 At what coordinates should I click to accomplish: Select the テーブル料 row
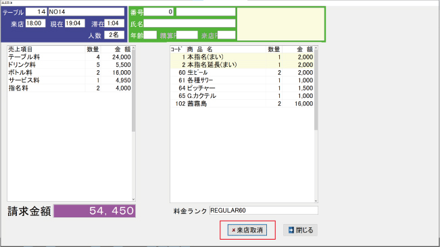(70, 57)
